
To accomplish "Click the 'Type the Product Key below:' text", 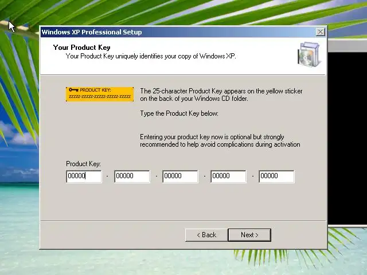I will 179,113.
